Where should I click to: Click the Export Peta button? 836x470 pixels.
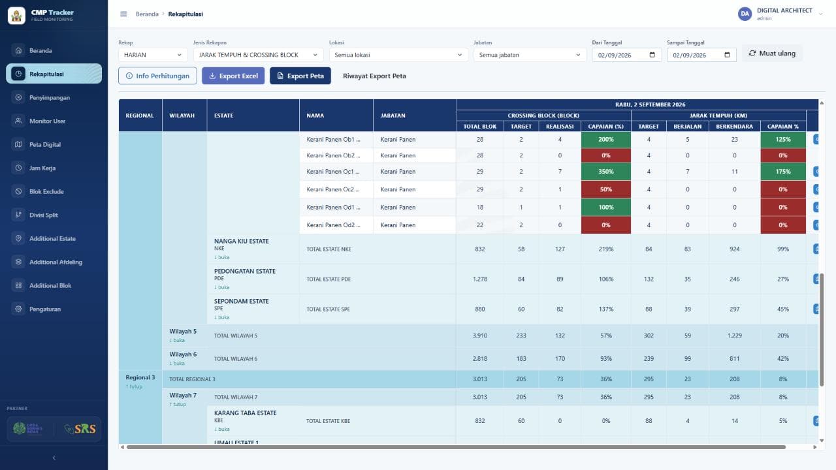(x=300, y=76)
